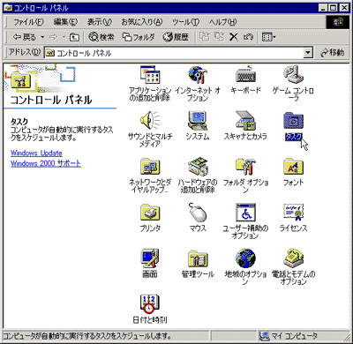The image size is (353, 344).
Task: Click the Up folder toolbar button
Action: coord(74,37)
